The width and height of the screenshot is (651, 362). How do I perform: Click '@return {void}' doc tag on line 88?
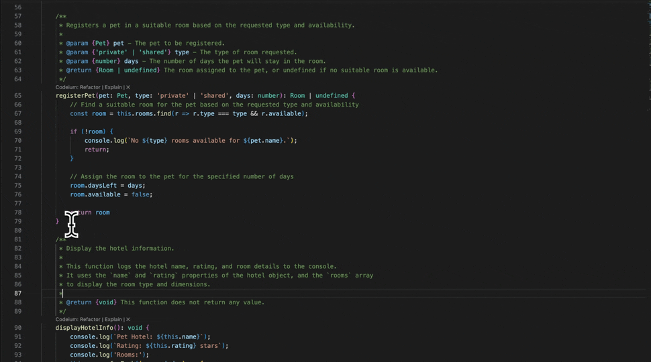click(x=91, y=302)
